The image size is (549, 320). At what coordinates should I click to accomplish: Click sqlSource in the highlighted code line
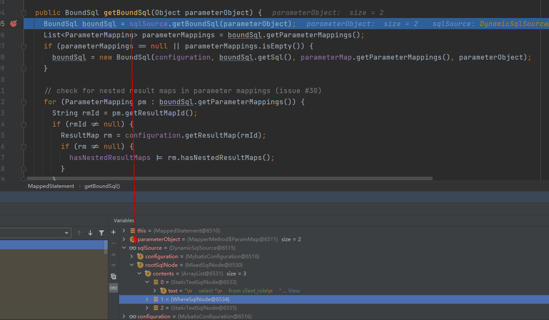(x=149, y=24)
